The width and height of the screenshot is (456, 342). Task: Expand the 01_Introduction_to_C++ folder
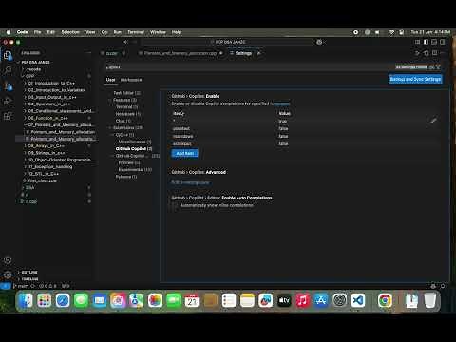click(51, 84)
